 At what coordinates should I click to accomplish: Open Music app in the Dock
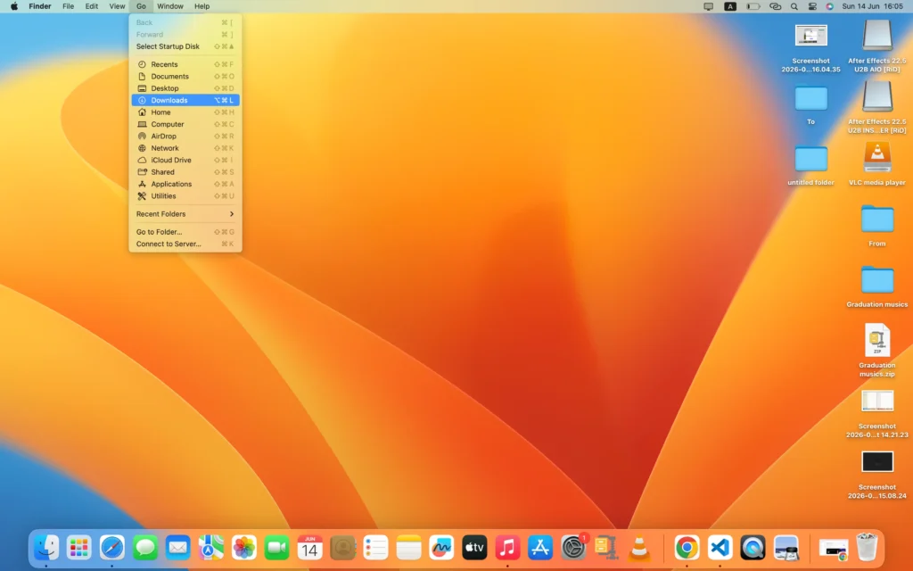[x=507, y=548]
